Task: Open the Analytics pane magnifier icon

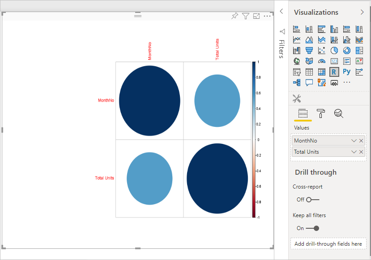Action: [x=339, y=113]
